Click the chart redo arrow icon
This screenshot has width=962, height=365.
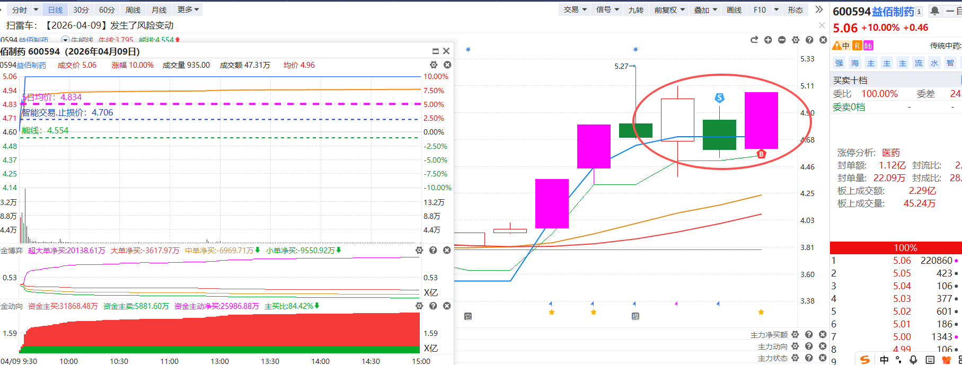tap(754, 40)
